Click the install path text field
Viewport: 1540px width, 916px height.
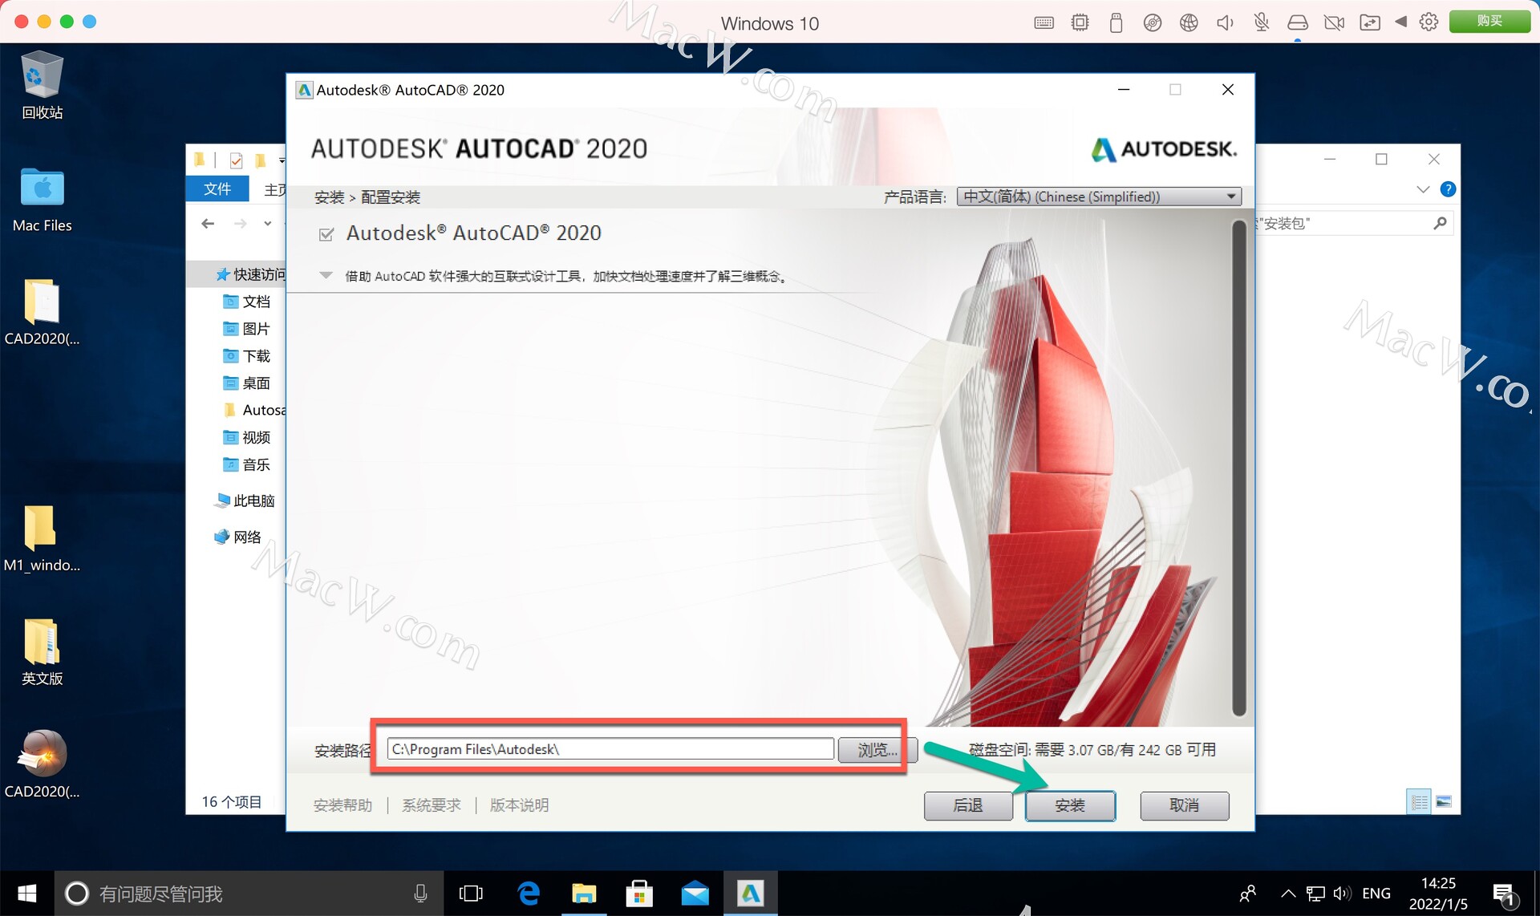610,749
